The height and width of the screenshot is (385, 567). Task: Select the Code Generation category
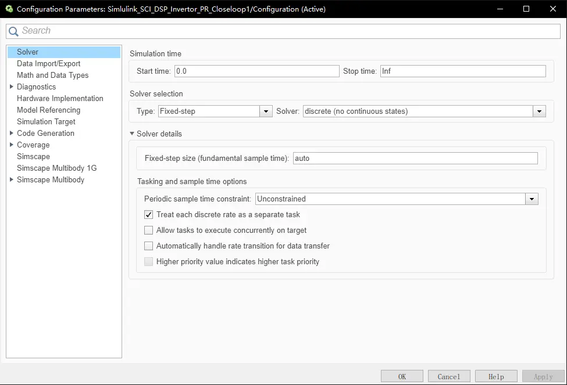(x=45, y=134)
